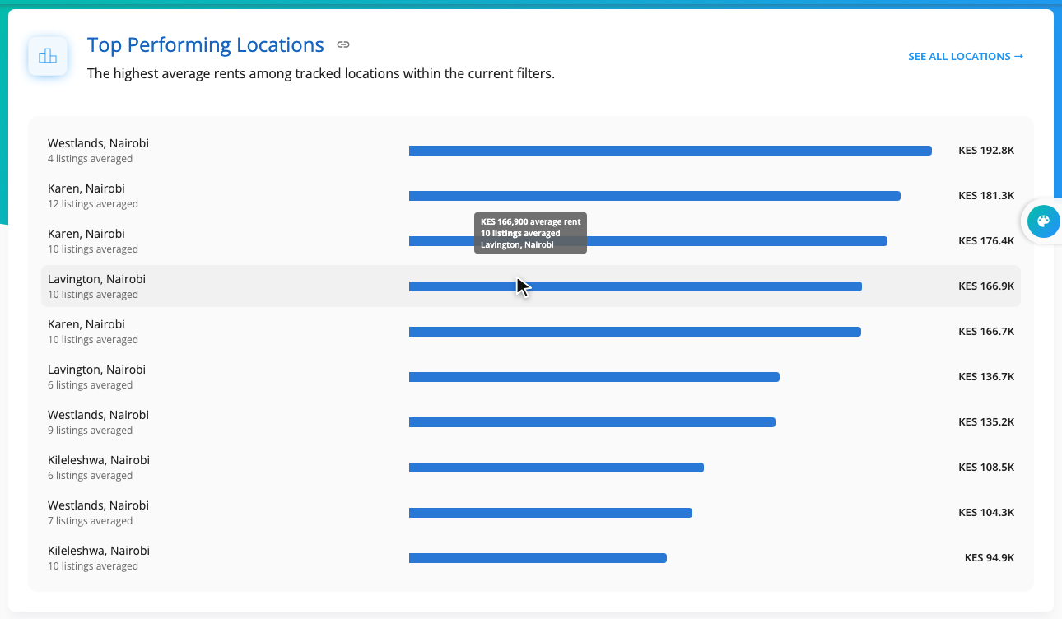
Task: Click the bar for the KES 136.7K row
Action: coord(594,377)
